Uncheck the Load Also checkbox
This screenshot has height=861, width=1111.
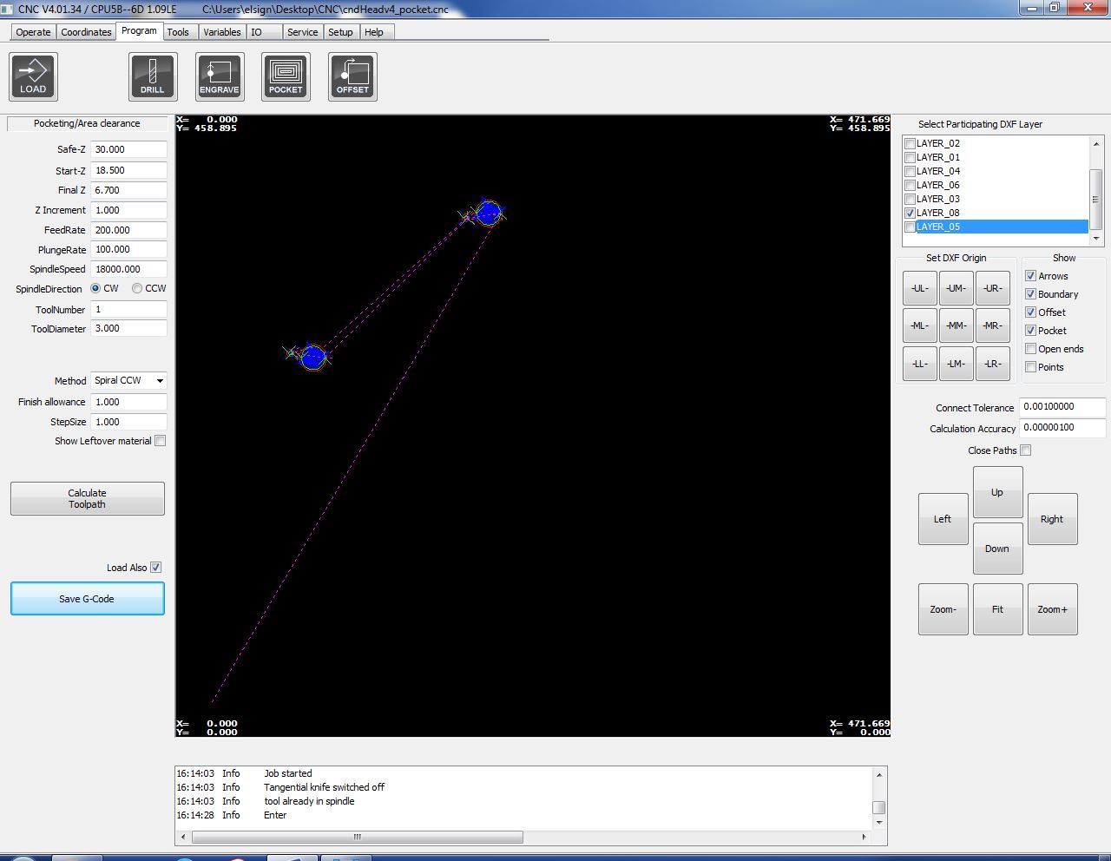(x=156, y=568)
